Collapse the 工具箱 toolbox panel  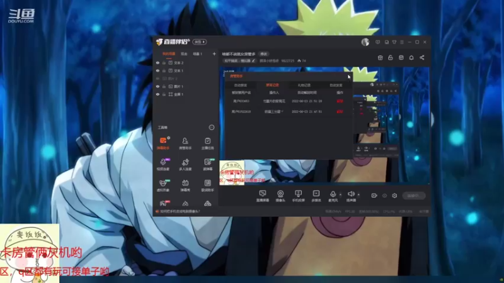[212, 128]
